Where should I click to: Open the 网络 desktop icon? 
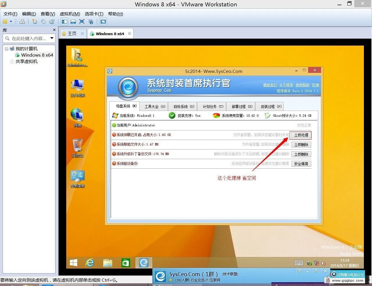[x=77, y=116]
